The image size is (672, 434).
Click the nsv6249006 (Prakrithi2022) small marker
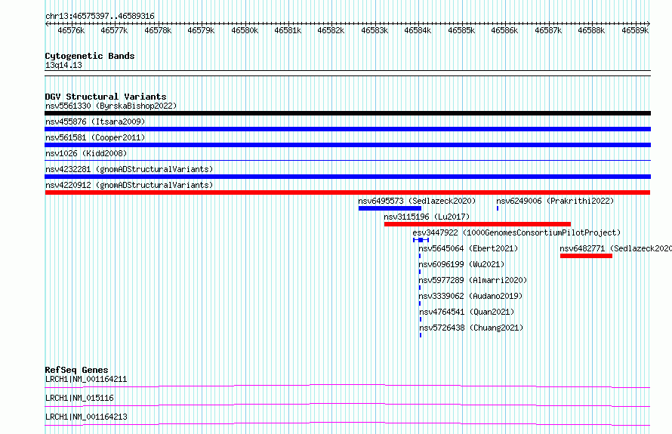[x=498, y=208]
